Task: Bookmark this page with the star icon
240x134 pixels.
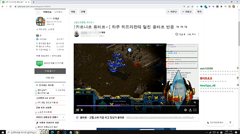Action: (x=192, y=7)
